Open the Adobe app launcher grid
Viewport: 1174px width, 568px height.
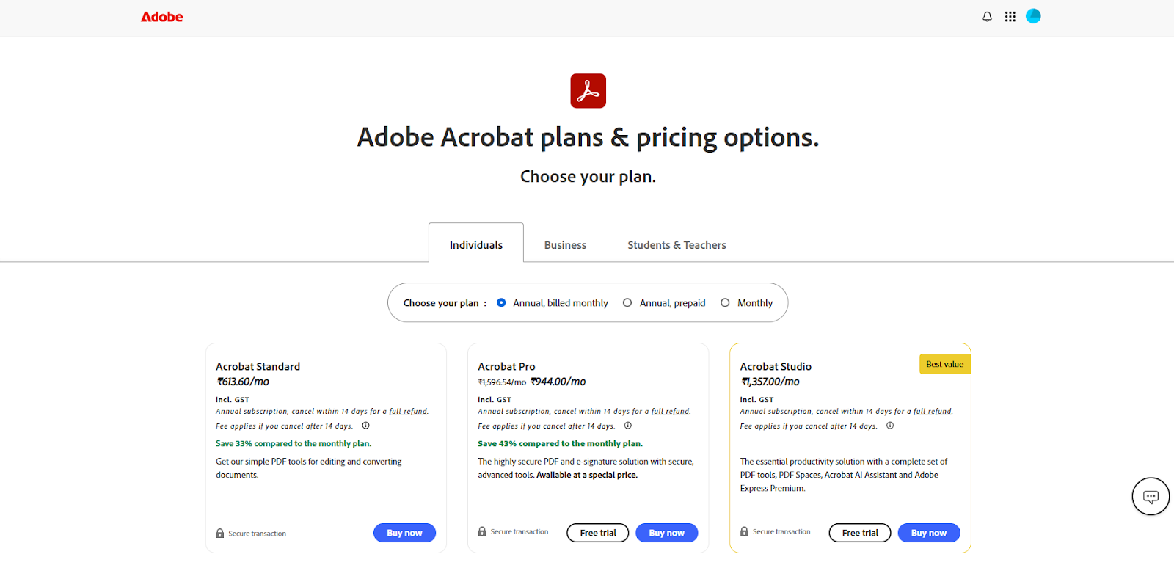(1010, 16)
